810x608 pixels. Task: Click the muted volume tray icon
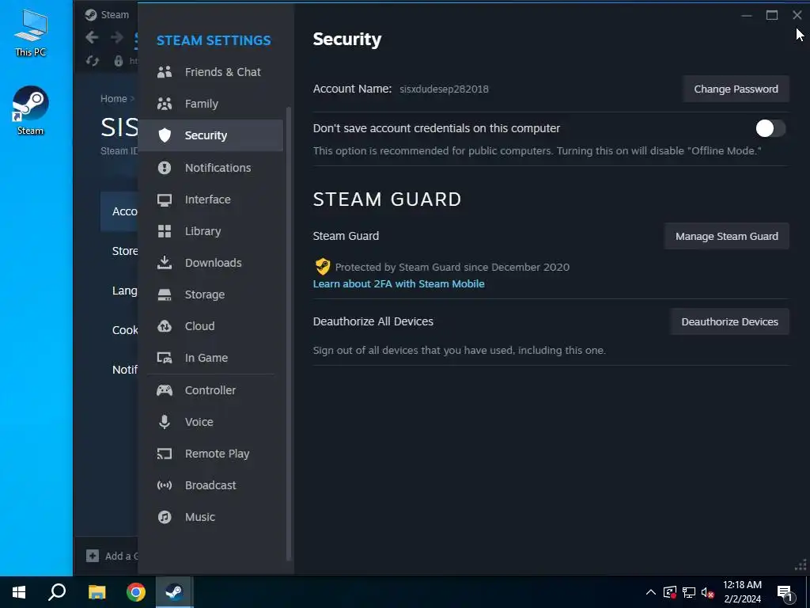708,592
